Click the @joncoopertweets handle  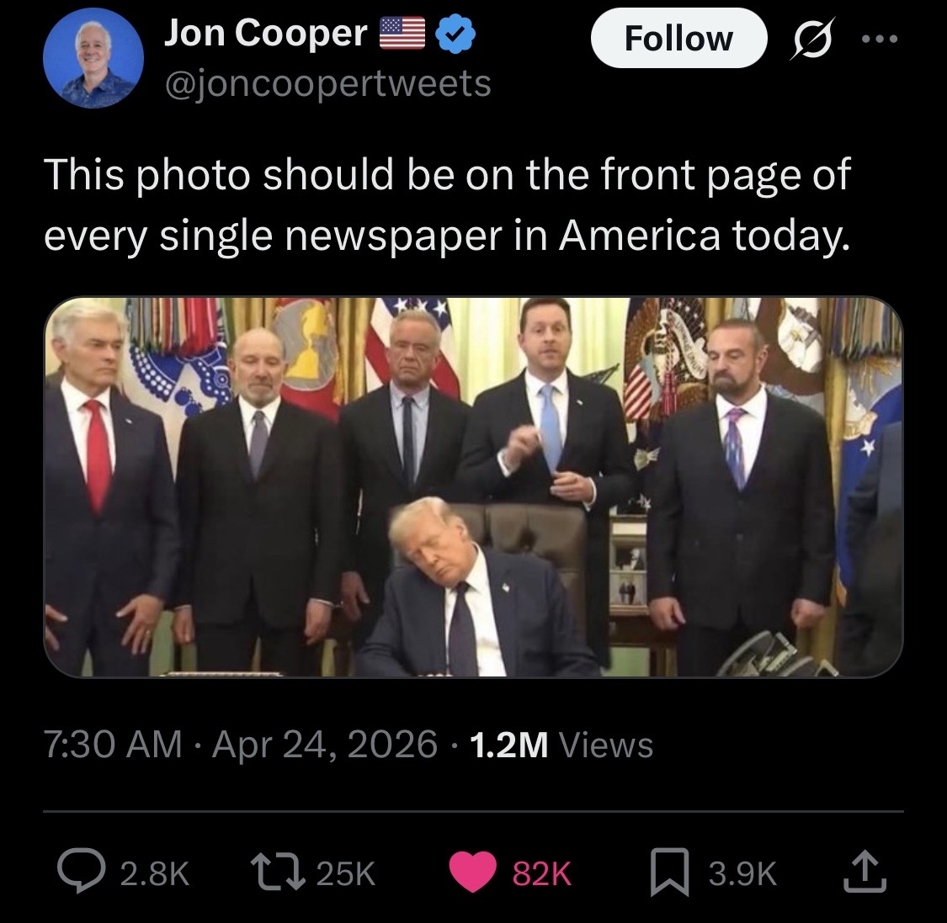[x=327, y=83]
